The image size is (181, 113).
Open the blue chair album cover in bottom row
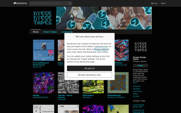coord(118,109)
